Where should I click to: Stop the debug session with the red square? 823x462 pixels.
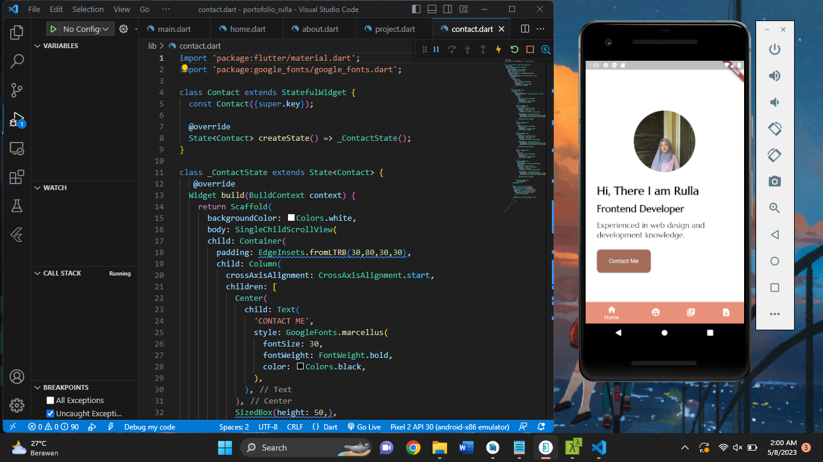[529, 50]
